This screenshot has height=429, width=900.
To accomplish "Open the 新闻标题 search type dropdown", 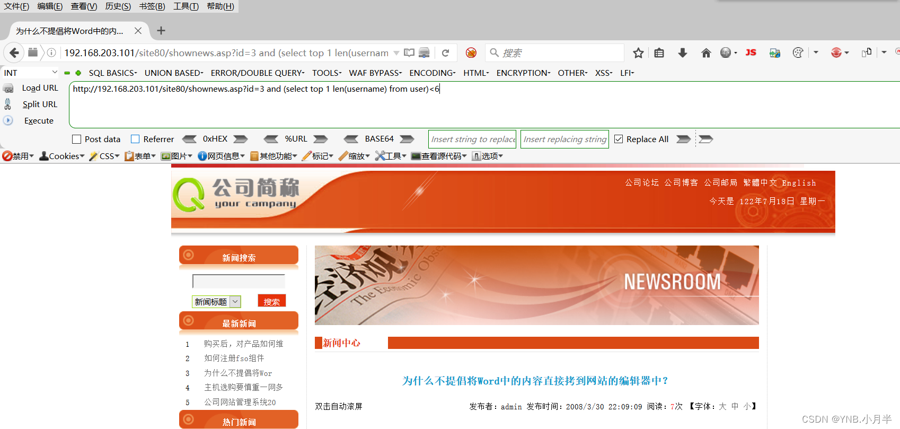I will (216, 302).
